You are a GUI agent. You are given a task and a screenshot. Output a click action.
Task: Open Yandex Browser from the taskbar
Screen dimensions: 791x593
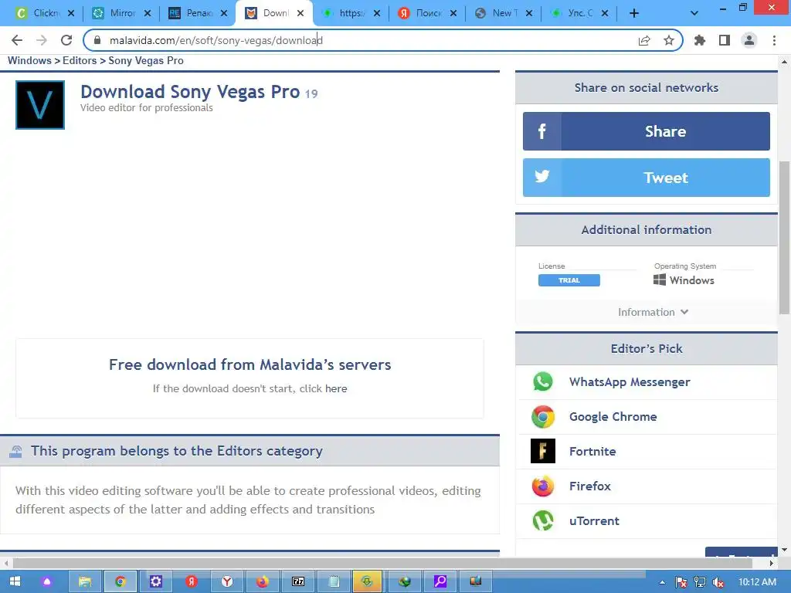pyautogui.click(x=227, y=581)
